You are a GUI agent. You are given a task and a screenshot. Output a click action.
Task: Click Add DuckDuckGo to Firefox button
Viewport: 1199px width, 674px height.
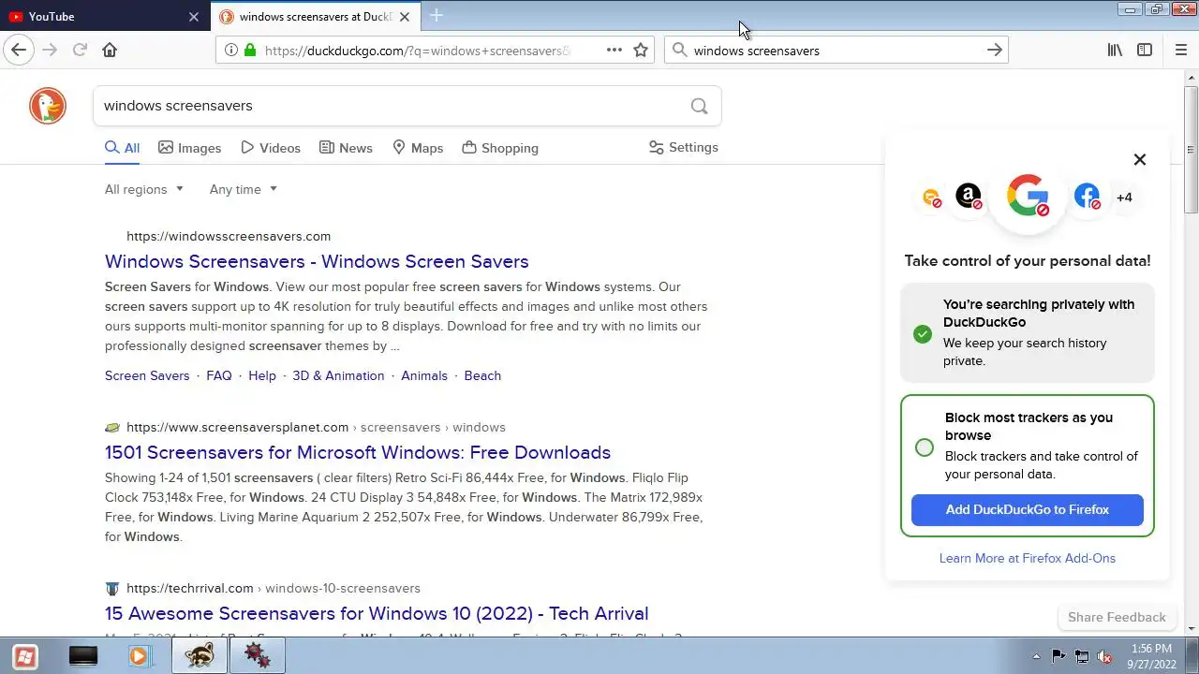point(1028,509)
